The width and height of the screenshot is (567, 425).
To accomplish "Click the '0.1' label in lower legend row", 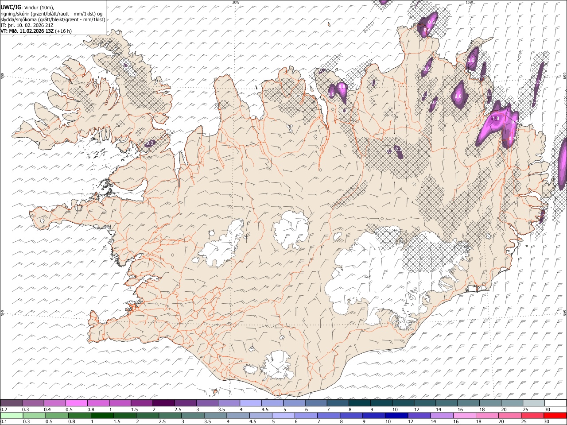I will (4, 422).
